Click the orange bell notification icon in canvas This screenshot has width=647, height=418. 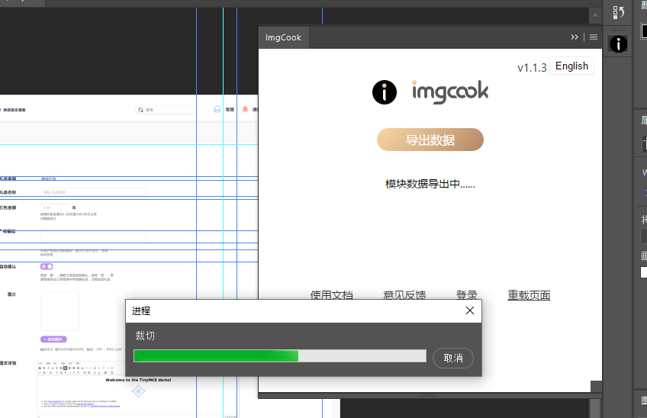point(245,109)
